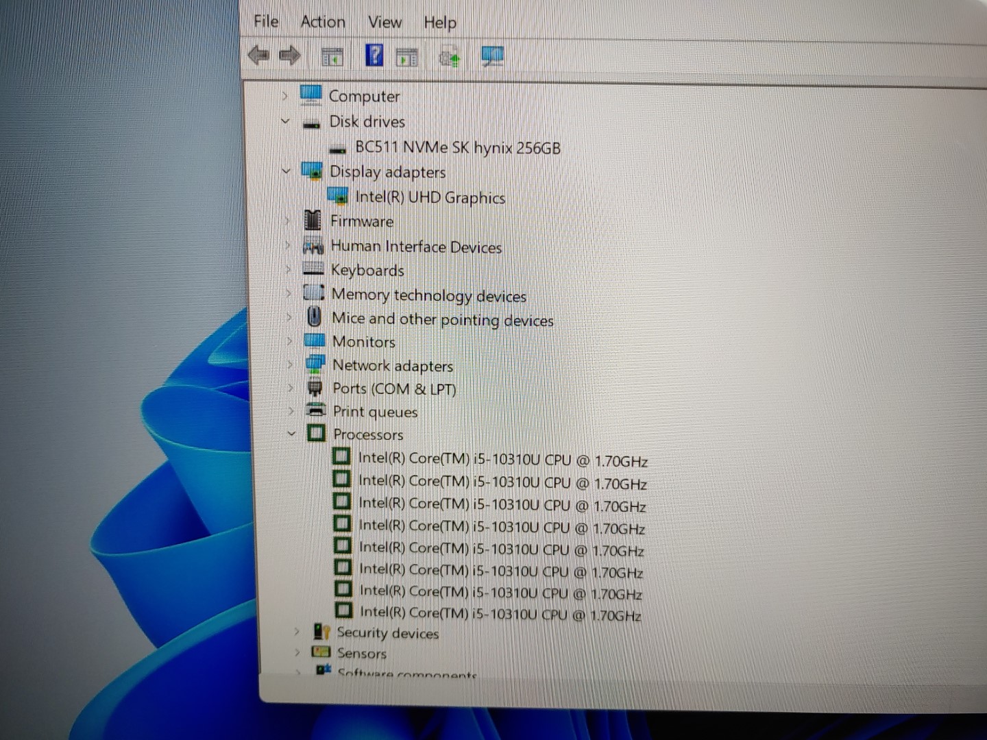The width and height of the screenshot is (987, 740).
Task: Click the Firmware chip icon
Action: [313, 220]
